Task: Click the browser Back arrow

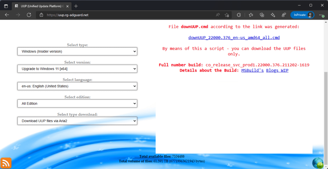Action: pyautogui.click(x=7, y=15)
